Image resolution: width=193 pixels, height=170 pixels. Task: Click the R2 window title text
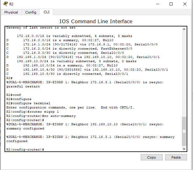(11, 4)
